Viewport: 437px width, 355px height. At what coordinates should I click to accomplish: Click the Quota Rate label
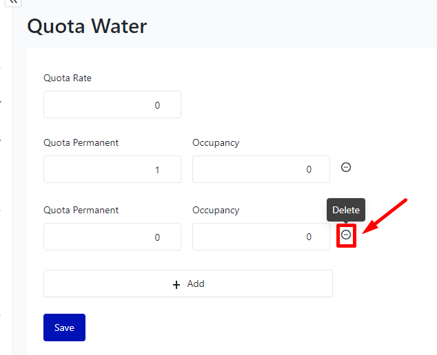(68, 78)
